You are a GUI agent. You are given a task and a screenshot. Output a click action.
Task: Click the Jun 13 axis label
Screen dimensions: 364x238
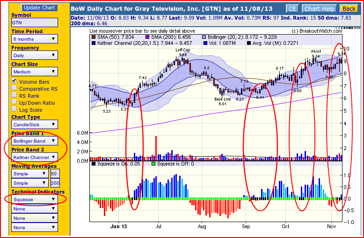click(x=119, y=226)
